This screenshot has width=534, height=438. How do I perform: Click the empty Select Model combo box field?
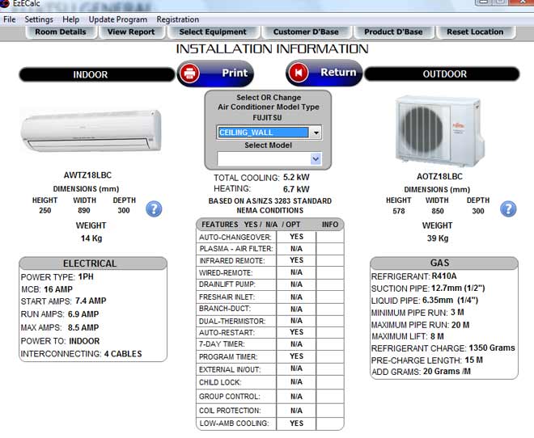(x=263, y=159)
